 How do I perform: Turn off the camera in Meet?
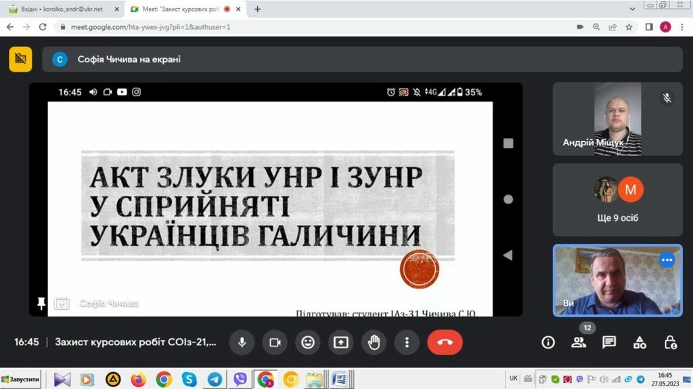275,342
